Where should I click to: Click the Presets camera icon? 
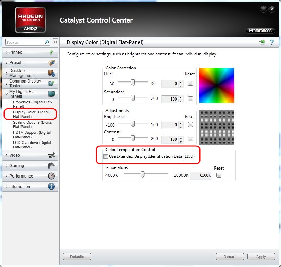click(x=51, y=63)
